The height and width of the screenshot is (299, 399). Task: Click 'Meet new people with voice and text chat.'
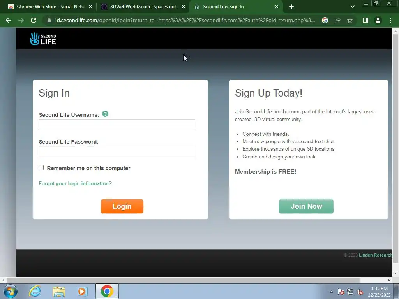click(x=289, y=142)
